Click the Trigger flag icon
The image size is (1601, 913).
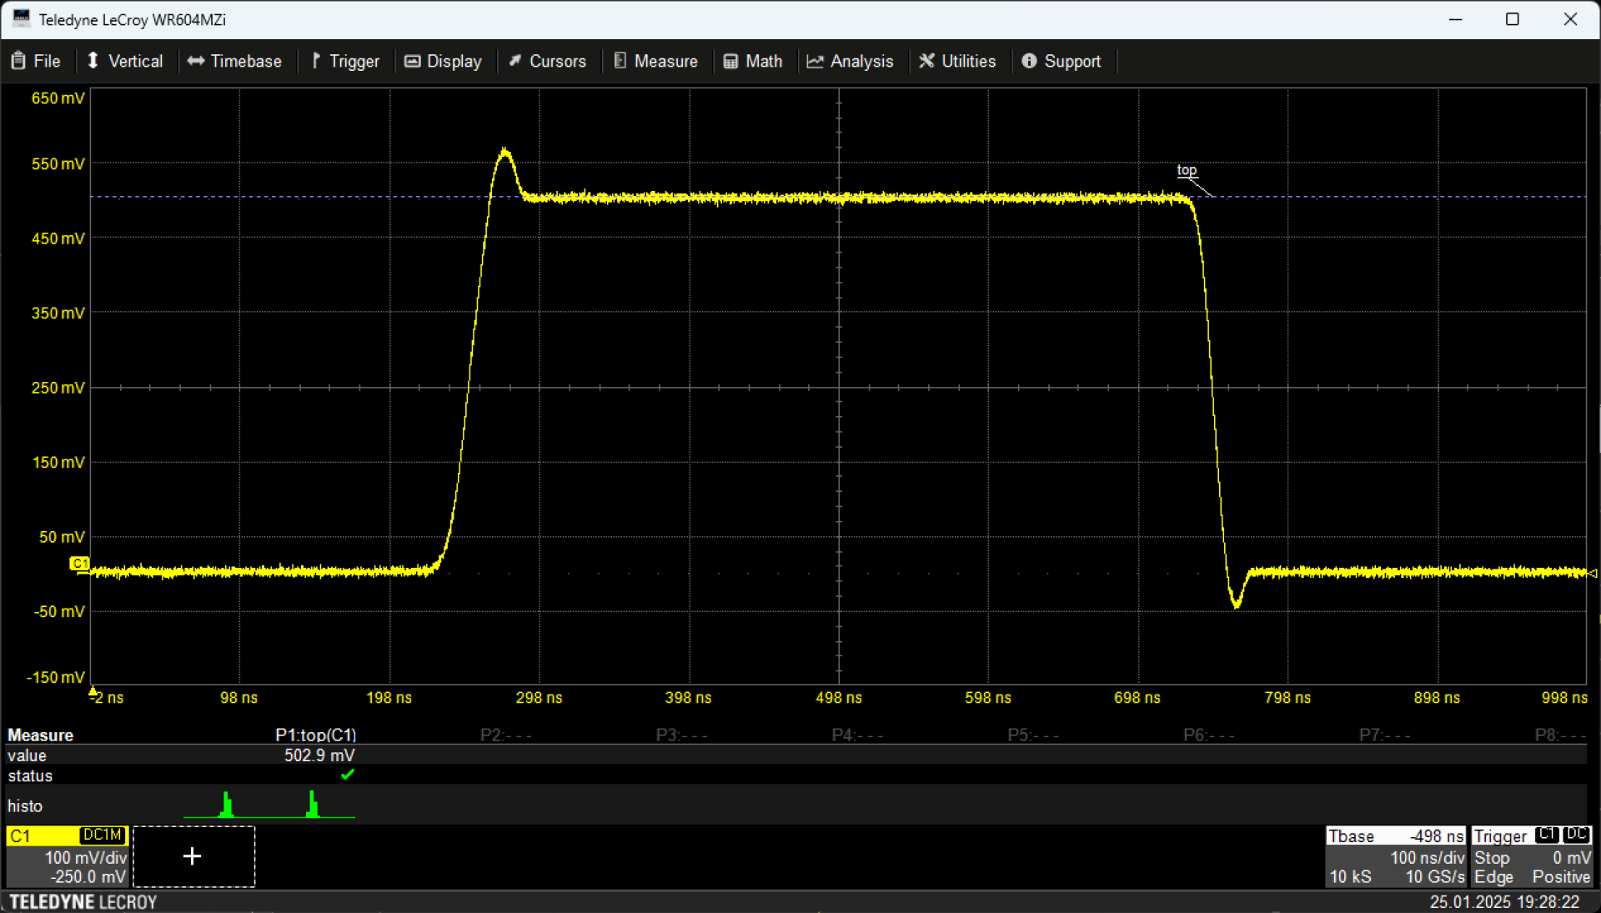coord(316,61)
